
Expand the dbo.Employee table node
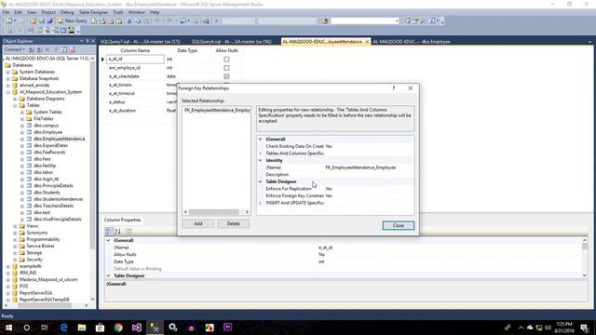[22, 132]
